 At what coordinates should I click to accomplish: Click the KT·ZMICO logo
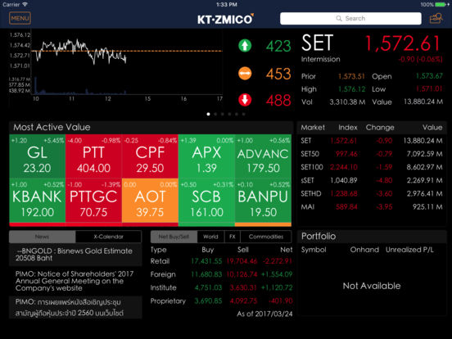point(225,19)
